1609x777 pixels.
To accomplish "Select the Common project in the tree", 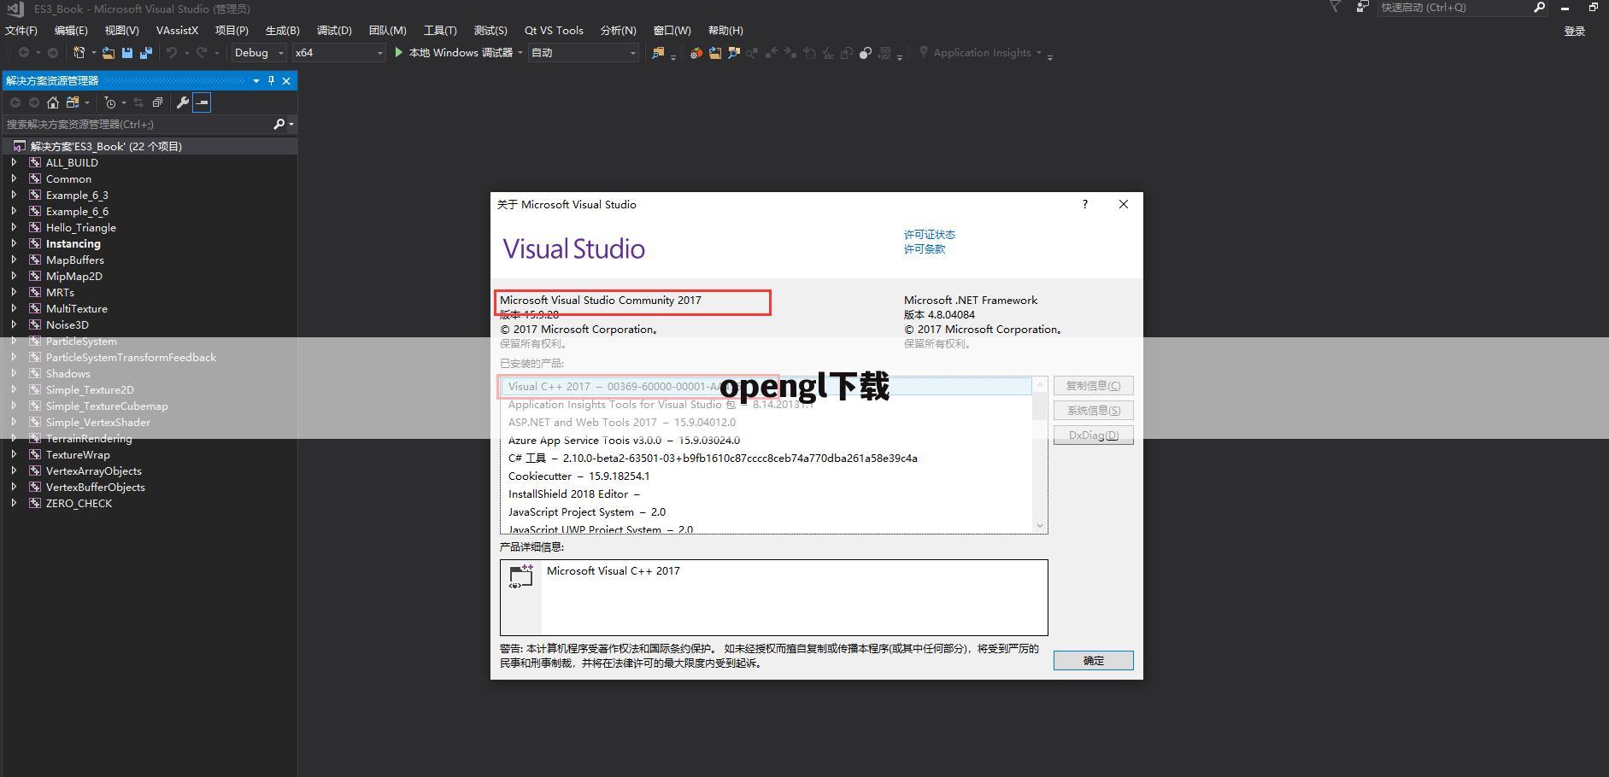I will (x=68, y=178).
